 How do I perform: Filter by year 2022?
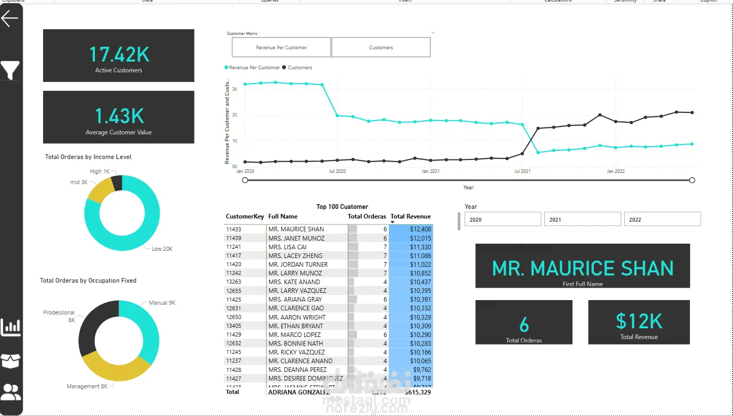coord(662,220)
